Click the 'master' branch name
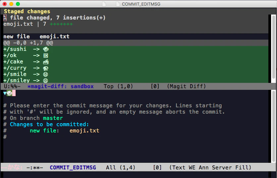 pos(53,118)
